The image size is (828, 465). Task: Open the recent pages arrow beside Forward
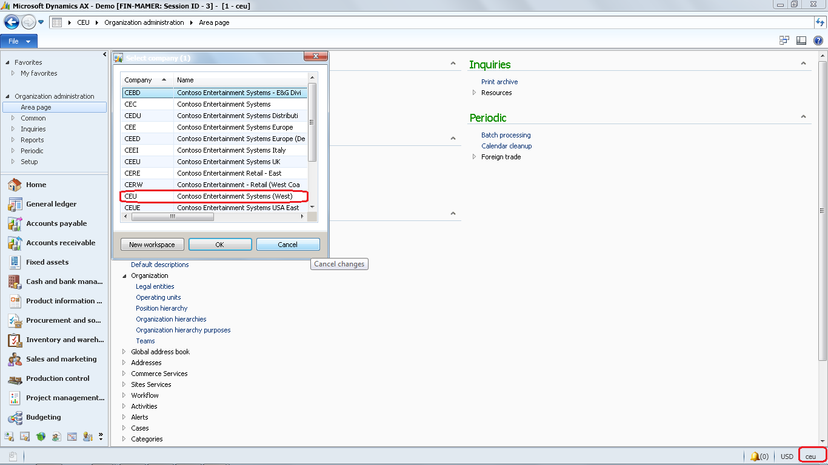coord(41,22)
